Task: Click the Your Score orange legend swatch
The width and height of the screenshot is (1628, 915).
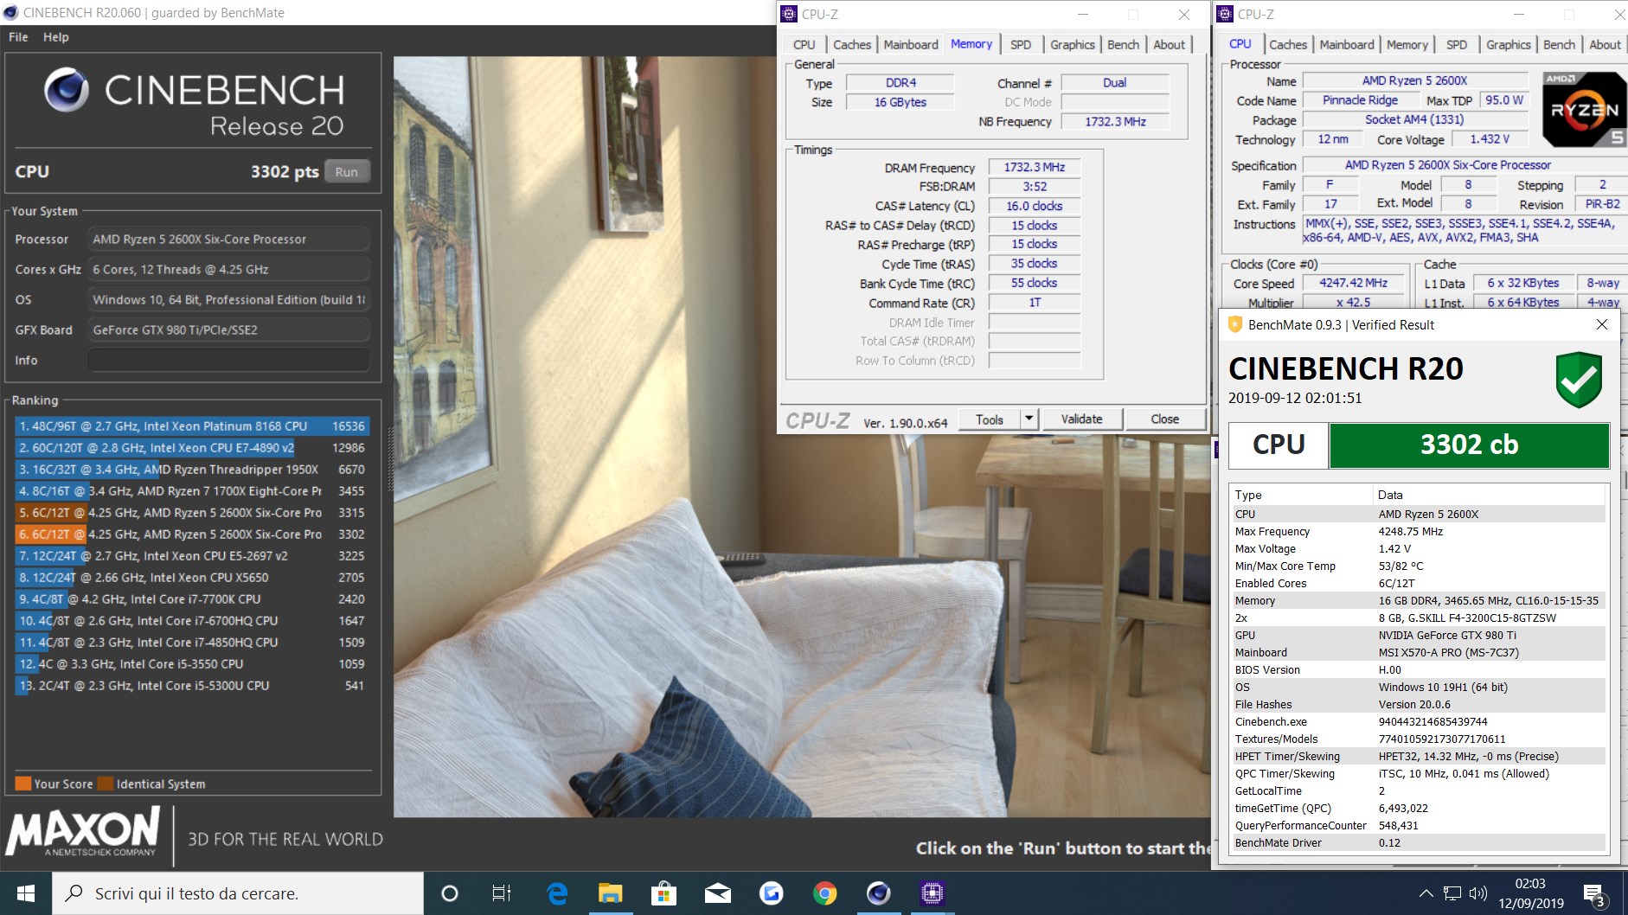Action: point(23,784)
